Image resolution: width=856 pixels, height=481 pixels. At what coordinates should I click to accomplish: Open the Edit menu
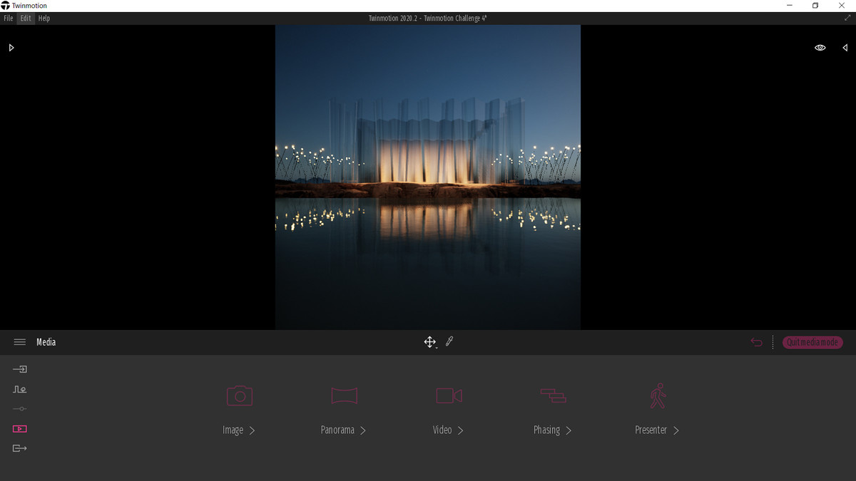[x=26, y=19]
